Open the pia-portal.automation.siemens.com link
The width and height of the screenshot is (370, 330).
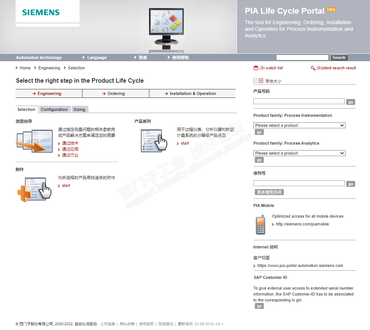pyautogui.click(x=300, y=265)
